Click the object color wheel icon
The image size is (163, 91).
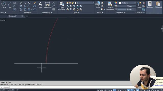(116, 3)
